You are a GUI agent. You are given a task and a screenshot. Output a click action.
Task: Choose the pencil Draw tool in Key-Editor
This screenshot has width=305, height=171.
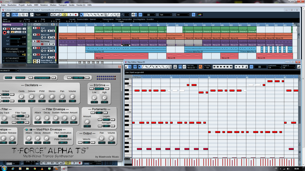click(143, 67)
